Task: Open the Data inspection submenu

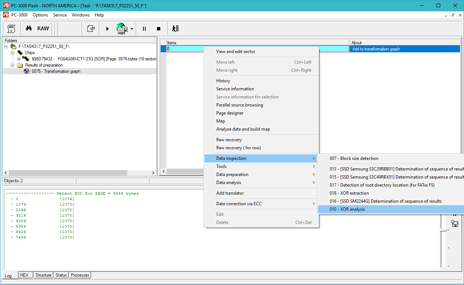Action: (x=261, y=158)
